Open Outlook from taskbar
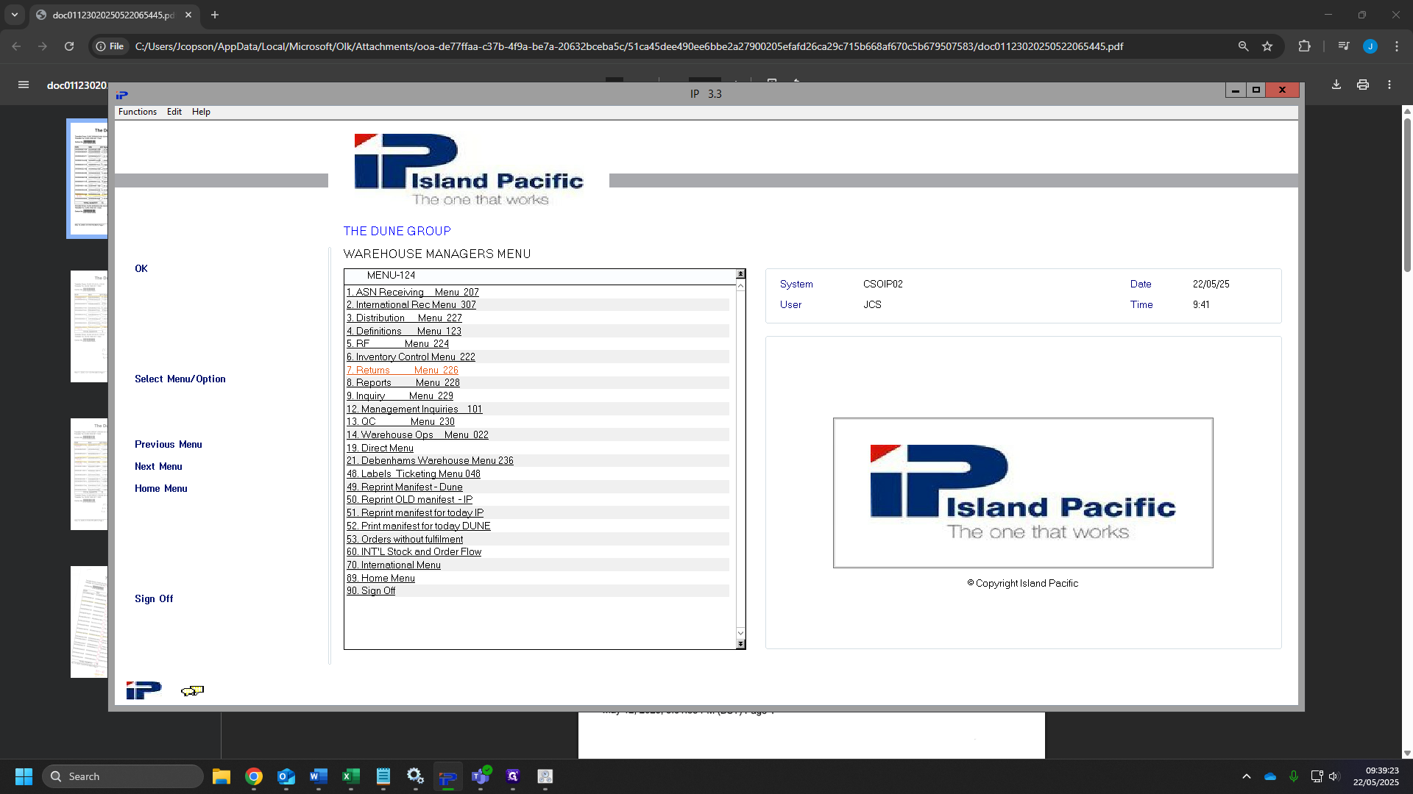The image size is (1413, 794). (286, 776)
